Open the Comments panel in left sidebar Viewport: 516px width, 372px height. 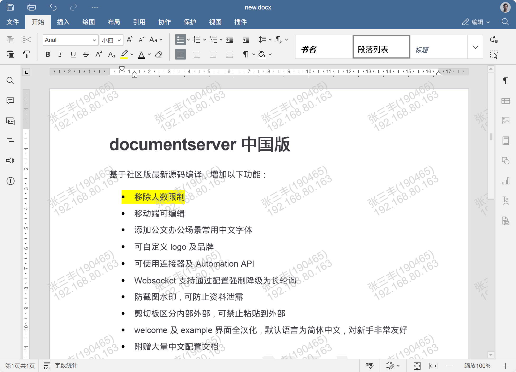(x=10, y=101)
